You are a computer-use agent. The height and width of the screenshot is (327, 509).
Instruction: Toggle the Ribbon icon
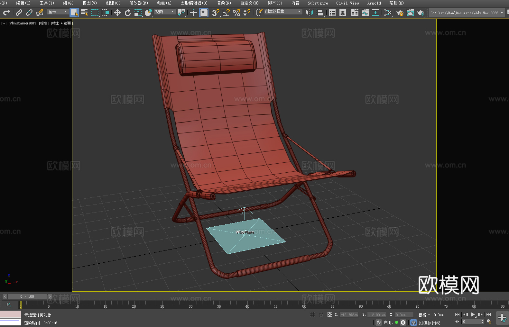click(355, 13)
